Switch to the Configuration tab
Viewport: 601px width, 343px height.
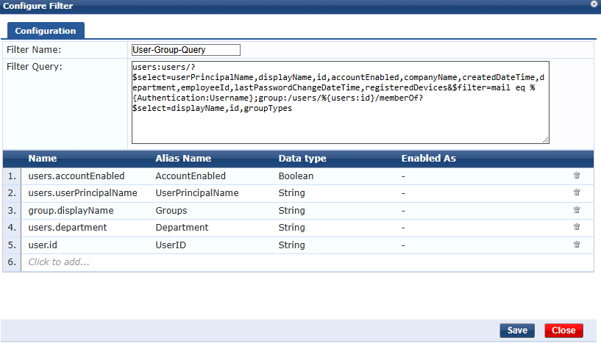[x=46, y=31]
